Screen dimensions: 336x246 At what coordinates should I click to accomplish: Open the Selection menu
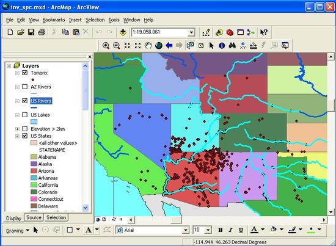coord(95,20)
